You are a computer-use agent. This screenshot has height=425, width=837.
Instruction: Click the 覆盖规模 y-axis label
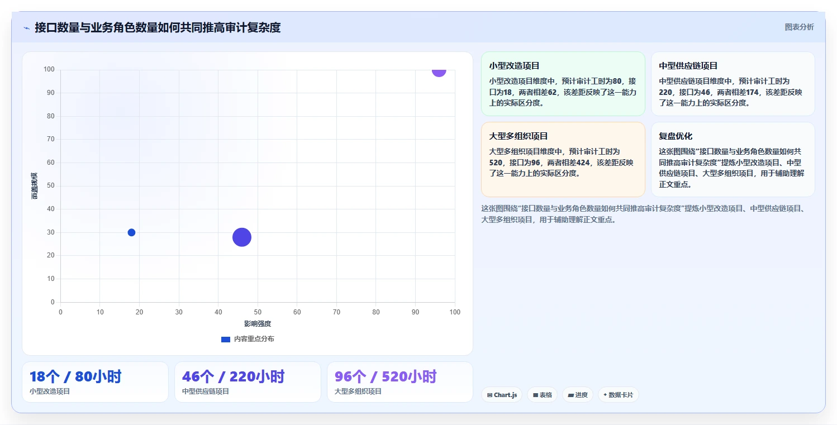(35, 186)
